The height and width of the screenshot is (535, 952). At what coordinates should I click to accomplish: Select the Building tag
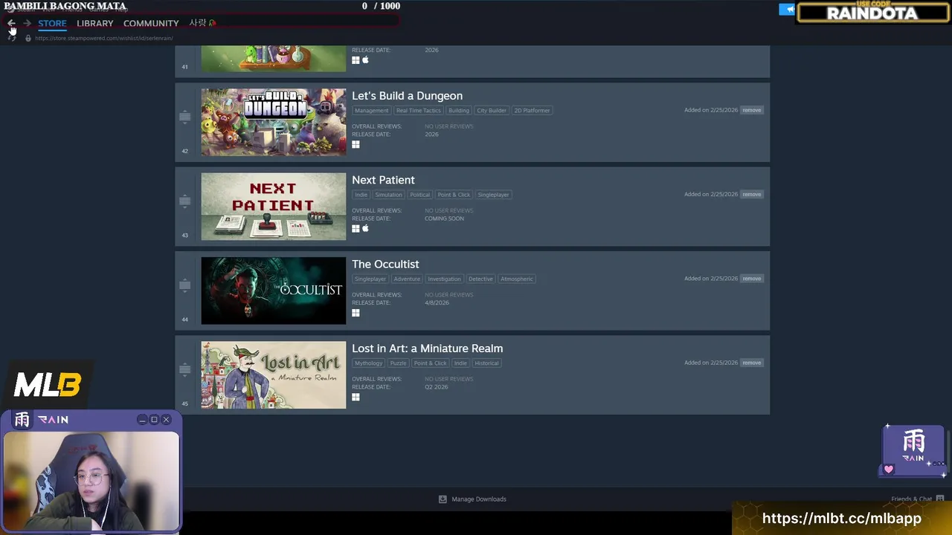coord(459,111)
